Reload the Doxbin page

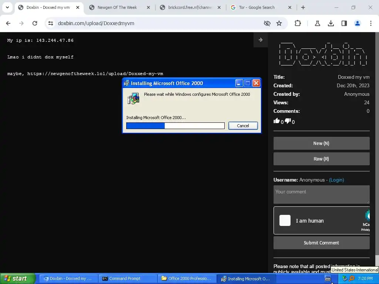point(35,23)
